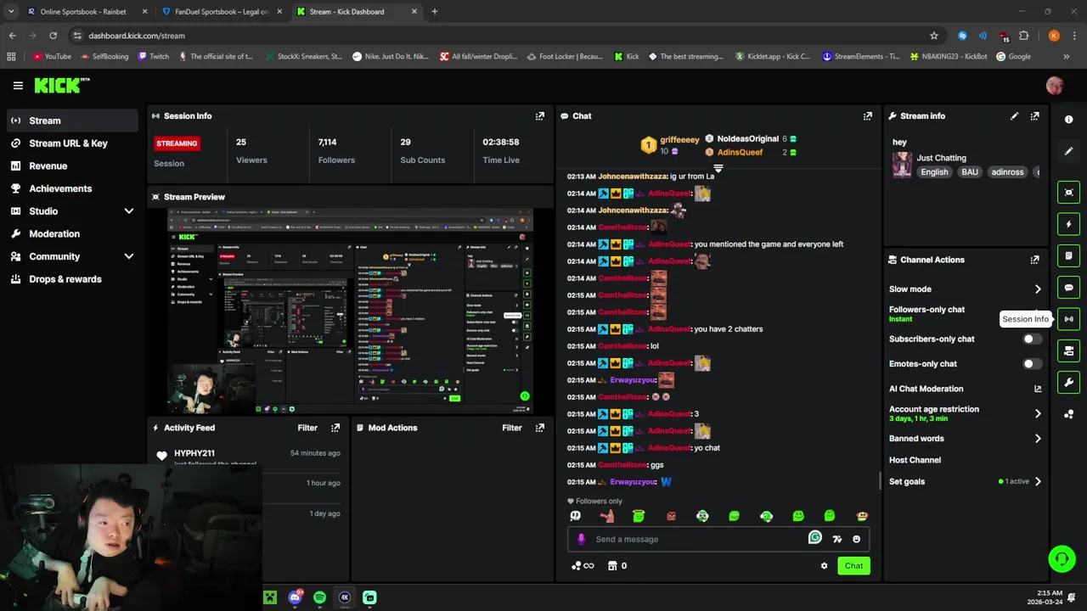The height and width of the screenshot is (611, 1087).
Task: Open the Mod Actions Filter
Action: (x=512, y=428)
